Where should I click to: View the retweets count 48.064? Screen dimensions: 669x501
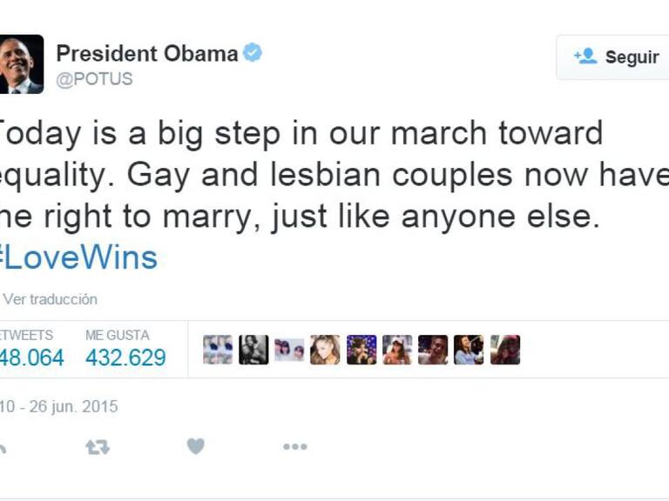[31, 357]
